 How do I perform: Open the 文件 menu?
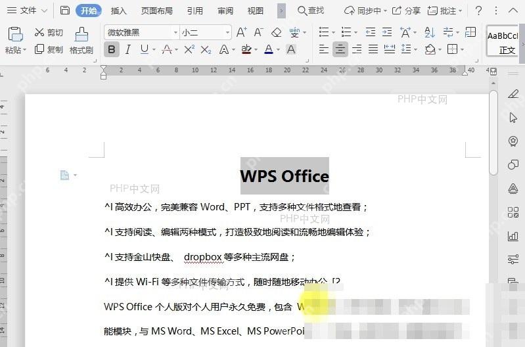coord(27,11)
